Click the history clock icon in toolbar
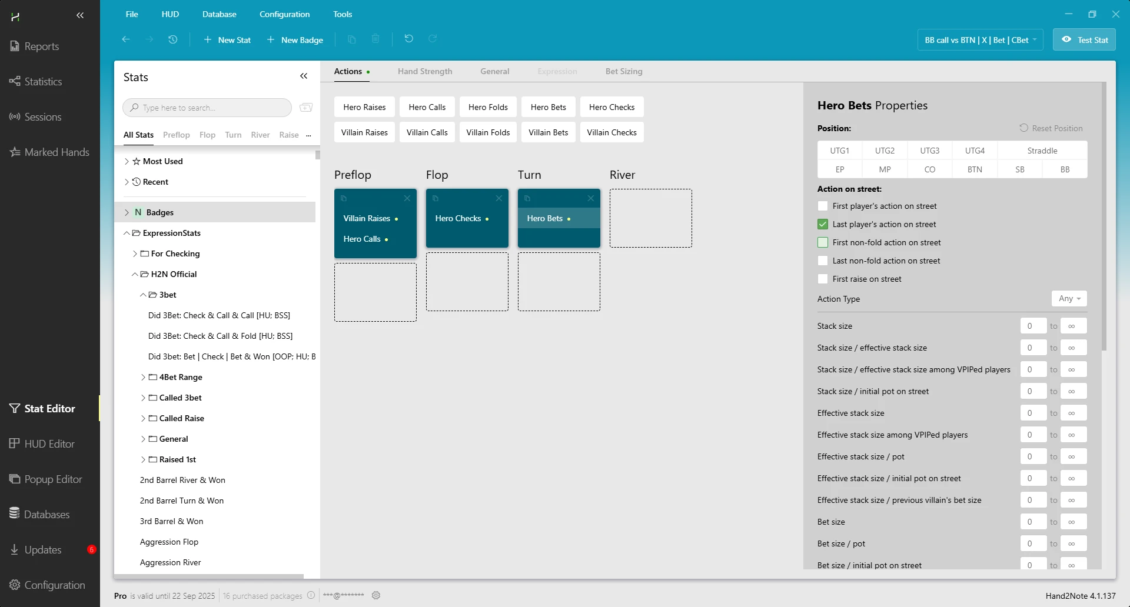Screen dimensions: 1130x607 click(172, 39)
